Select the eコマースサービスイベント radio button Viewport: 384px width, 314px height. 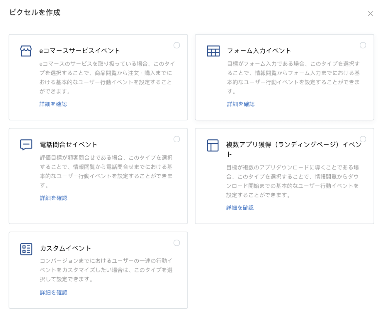(177, 45)
